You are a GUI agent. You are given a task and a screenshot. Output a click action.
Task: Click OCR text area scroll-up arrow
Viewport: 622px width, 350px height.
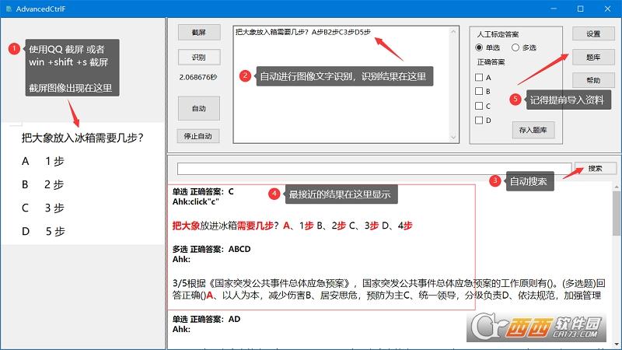coord(454,31)
